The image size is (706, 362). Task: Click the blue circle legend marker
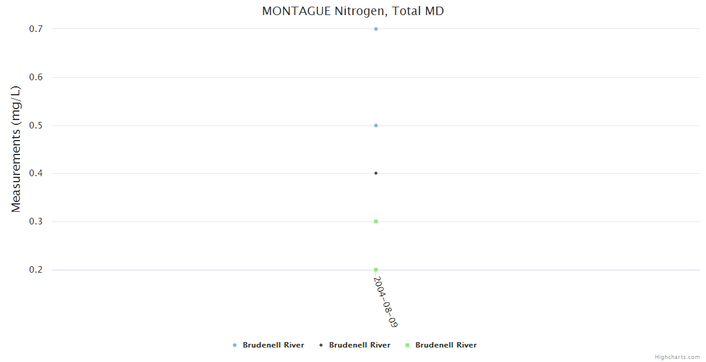235,345
